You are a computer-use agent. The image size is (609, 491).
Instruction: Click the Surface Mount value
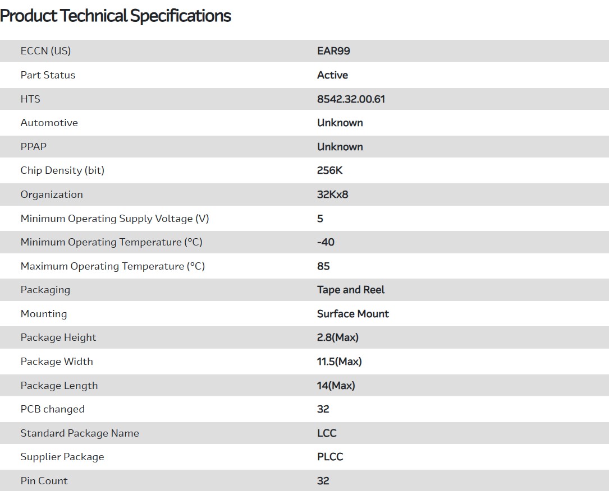pos(352,314)
